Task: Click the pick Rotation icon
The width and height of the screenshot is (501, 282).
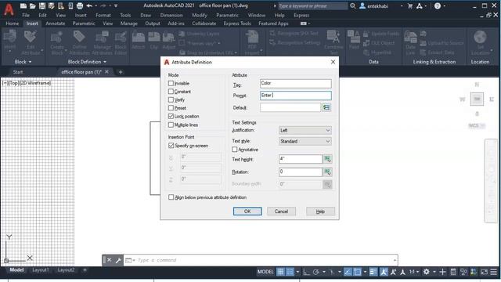Action: coord(327,172)
